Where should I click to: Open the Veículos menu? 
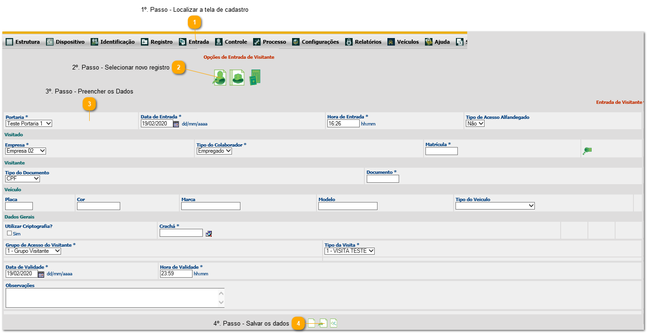403,42
